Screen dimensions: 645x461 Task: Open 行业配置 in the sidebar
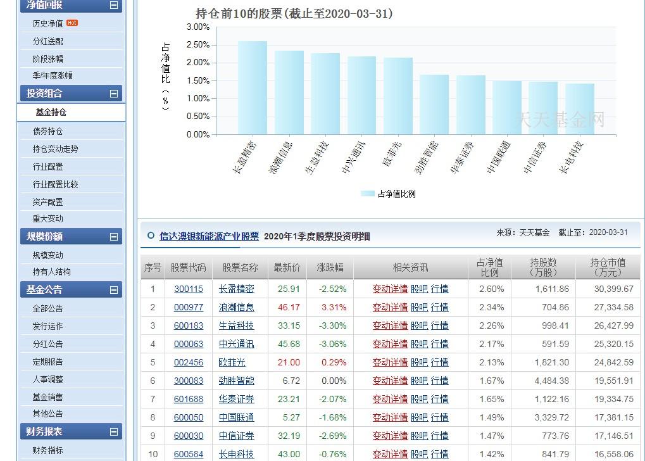pyautogui.click(x=47, y=167)
